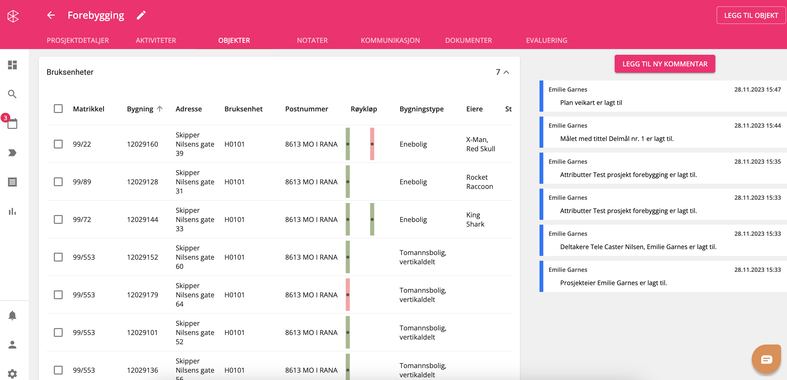787x380 pixels.
Task: Click timestamp 28.11.2023 15:47
Action: [x=757, y=89]
